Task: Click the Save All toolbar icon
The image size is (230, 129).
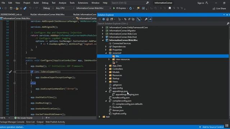Action: [25, 8]
